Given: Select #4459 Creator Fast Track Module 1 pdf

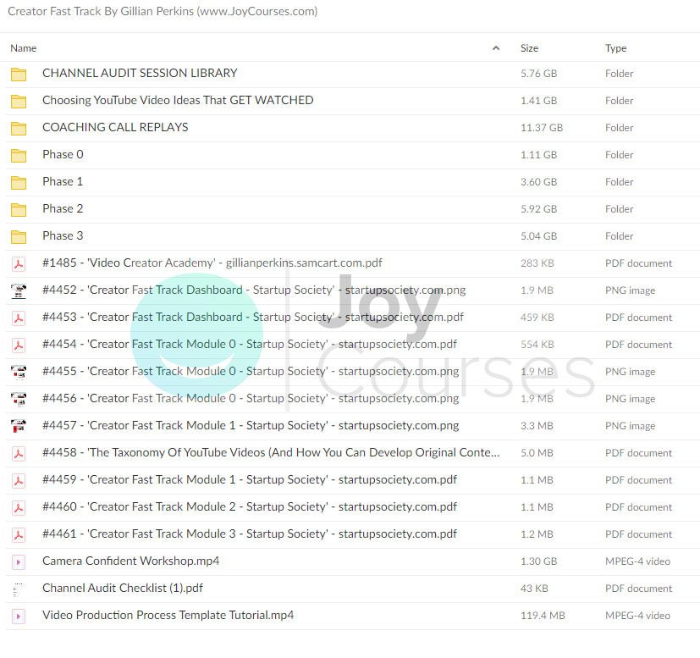Looking at the screenshot, I should 250,479.
